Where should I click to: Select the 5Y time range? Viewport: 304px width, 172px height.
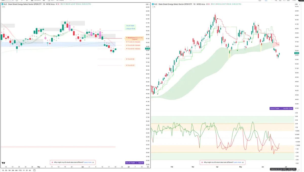pyautogui.click(x=27, y=170)
